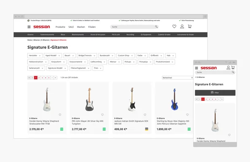Click green availability icon on Fender card
The image size is (250, 162).
(62, 129)
